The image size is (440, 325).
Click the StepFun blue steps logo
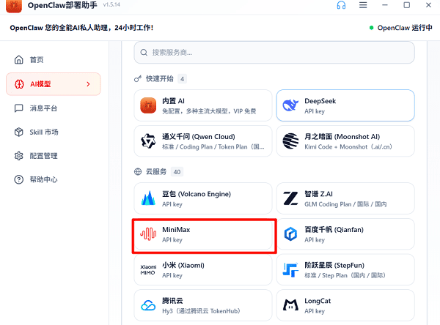[290, 269]
